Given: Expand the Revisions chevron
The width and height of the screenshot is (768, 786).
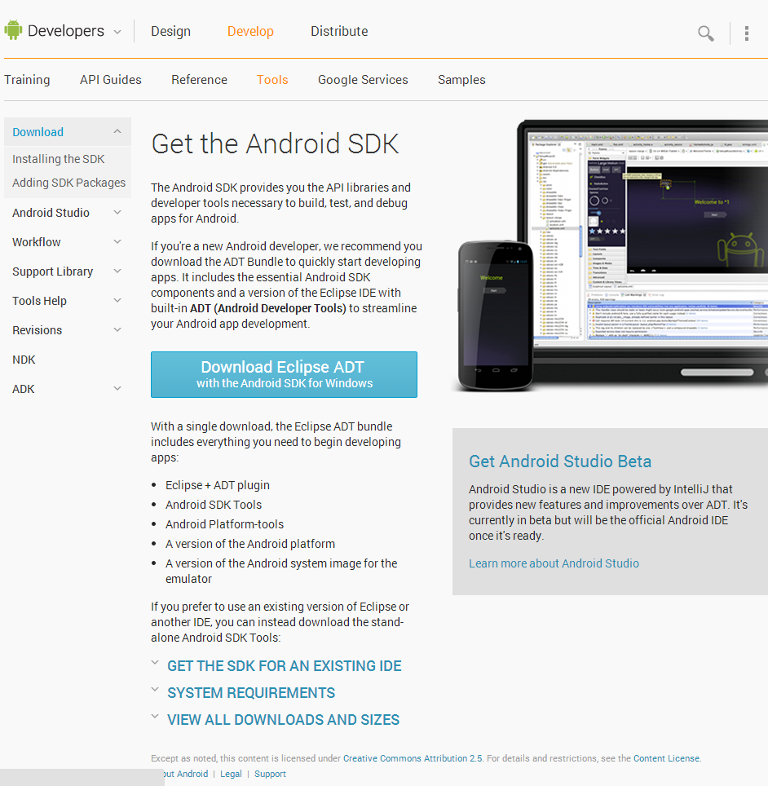Looking at the screenshot, I should point(117,330).
